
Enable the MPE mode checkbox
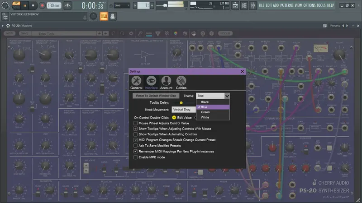pos(135,157)
